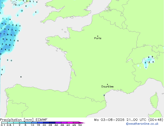This screenshot has width=164, height=126.
Task: Click the legend's '15' scale value
Action: 38,125
